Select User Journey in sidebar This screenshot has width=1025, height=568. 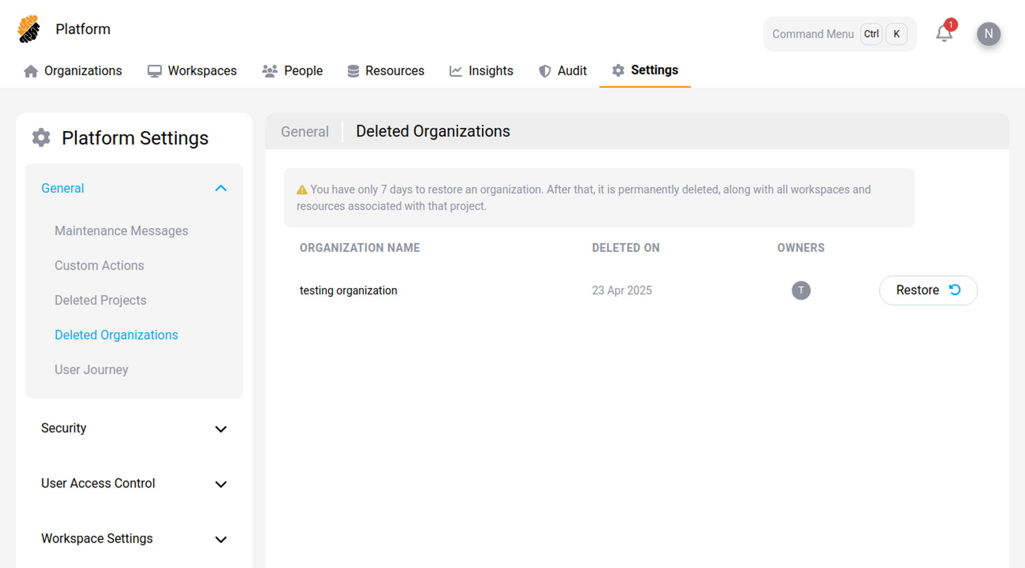(x=92, y=369)
